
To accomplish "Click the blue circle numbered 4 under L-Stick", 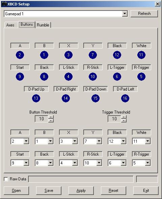I will click(x=69, y=77).
